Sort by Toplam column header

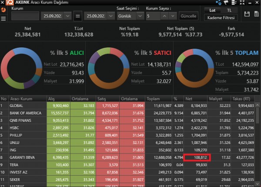(158, 99)
